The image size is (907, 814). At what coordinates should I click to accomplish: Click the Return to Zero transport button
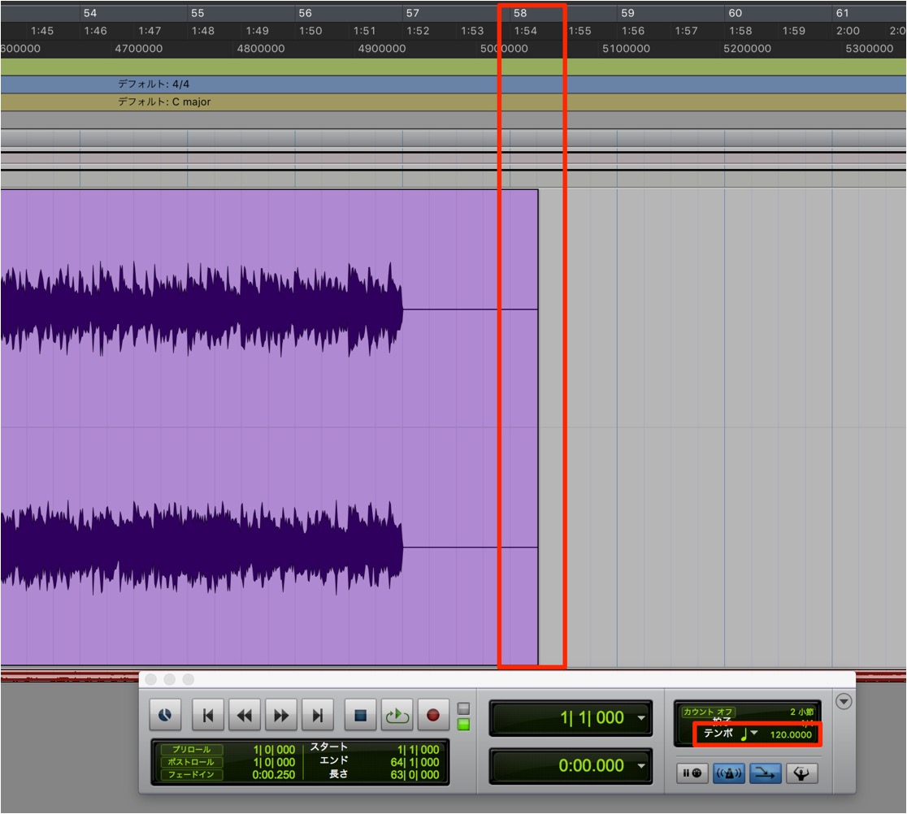coord(208,715)
